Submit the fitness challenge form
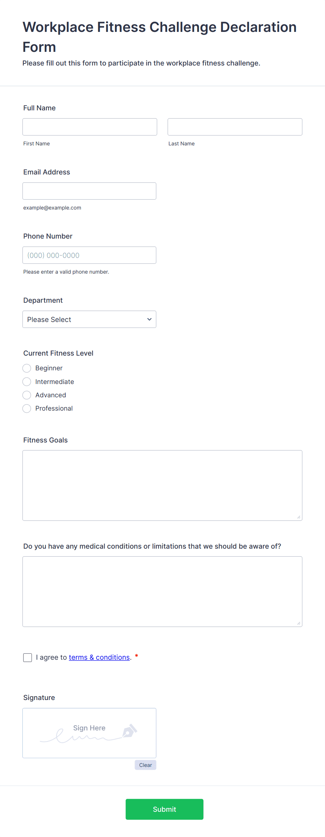This screenshot has height=837, width=325. pos(165,809)
